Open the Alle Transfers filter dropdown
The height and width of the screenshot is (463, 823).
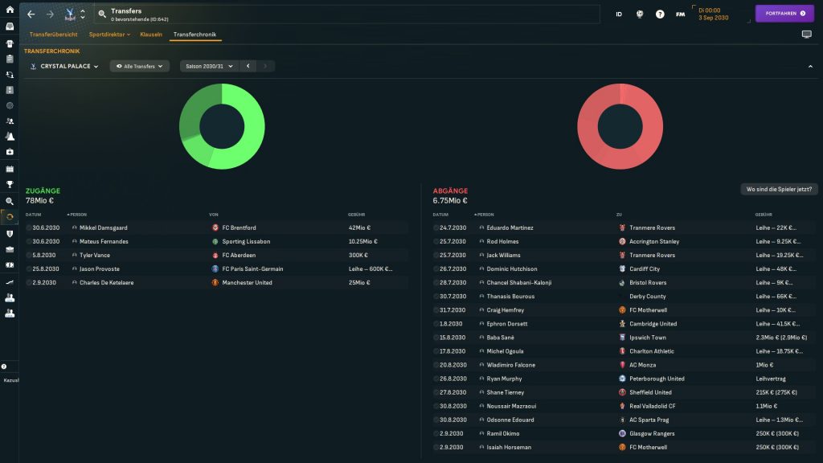tap(140, 66)
